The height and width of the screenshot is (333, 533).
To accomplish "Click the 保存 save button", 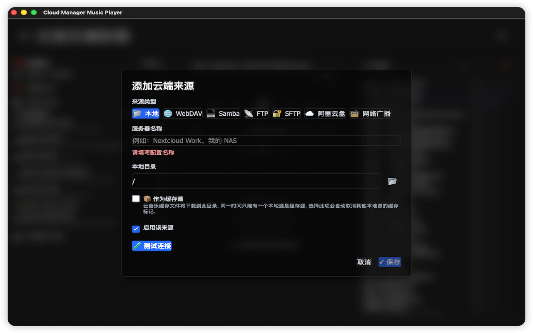I will coord(390,262).
